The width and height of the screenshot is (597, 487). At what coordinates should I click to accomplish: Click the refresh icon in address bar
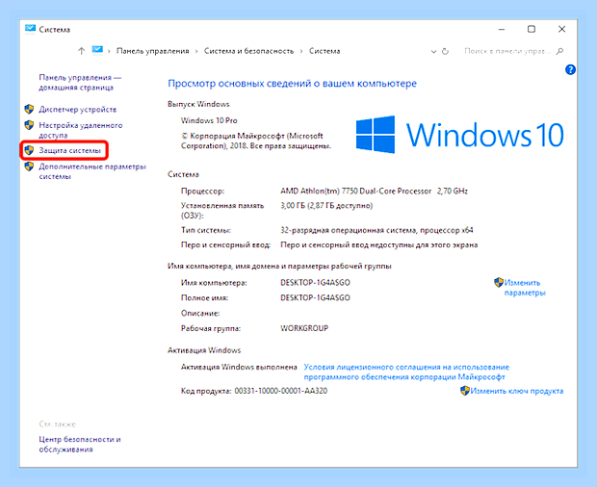coord(445,51)
